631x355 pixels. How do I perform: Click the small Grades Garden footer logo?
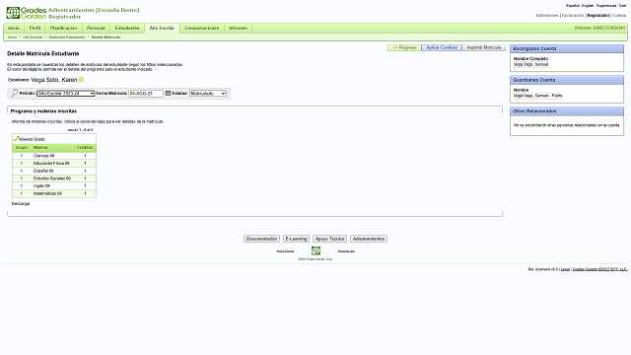coord(315,250)
